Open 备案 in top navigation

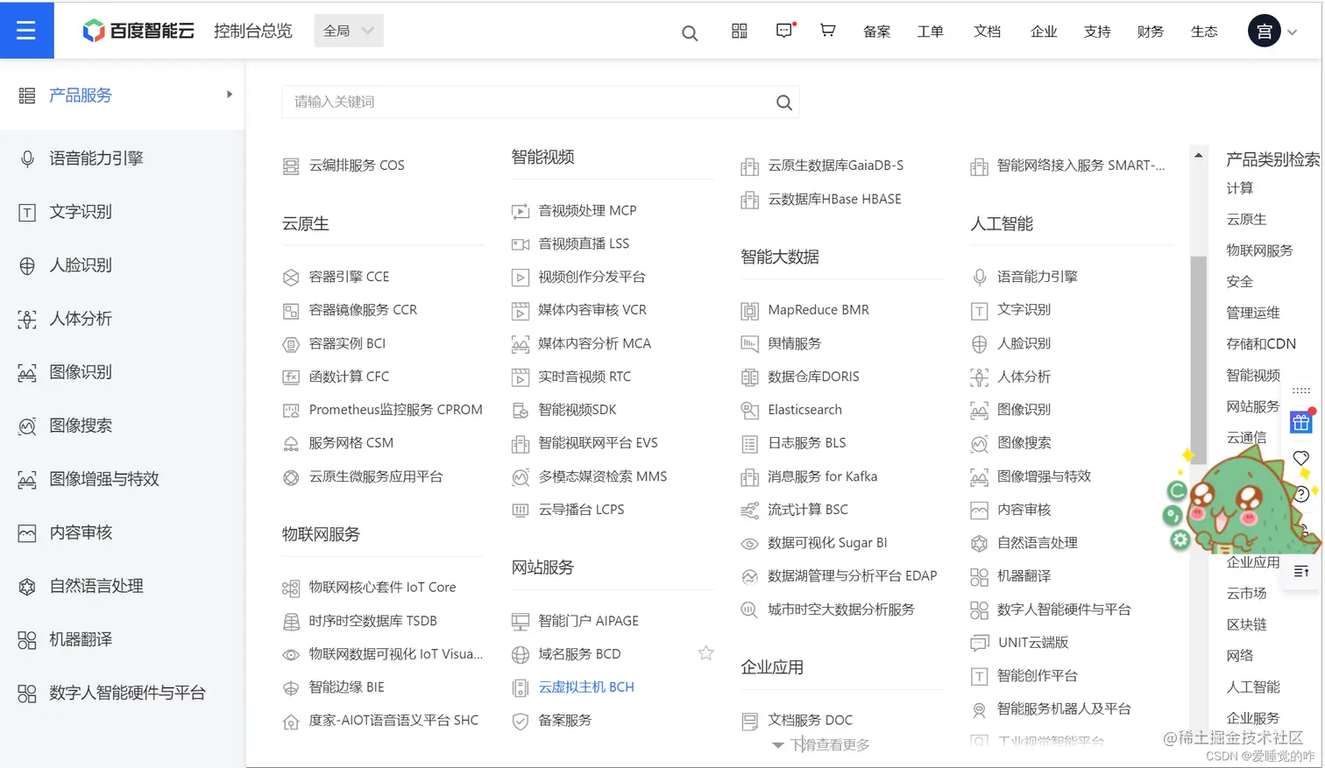(x=876, y=32)
